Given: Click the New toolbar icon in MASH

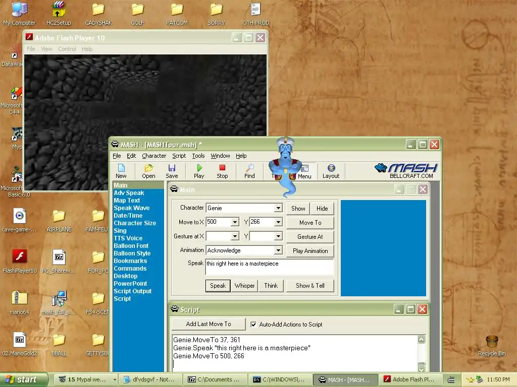Looking at the screenshot, I should tap(121, 171).
